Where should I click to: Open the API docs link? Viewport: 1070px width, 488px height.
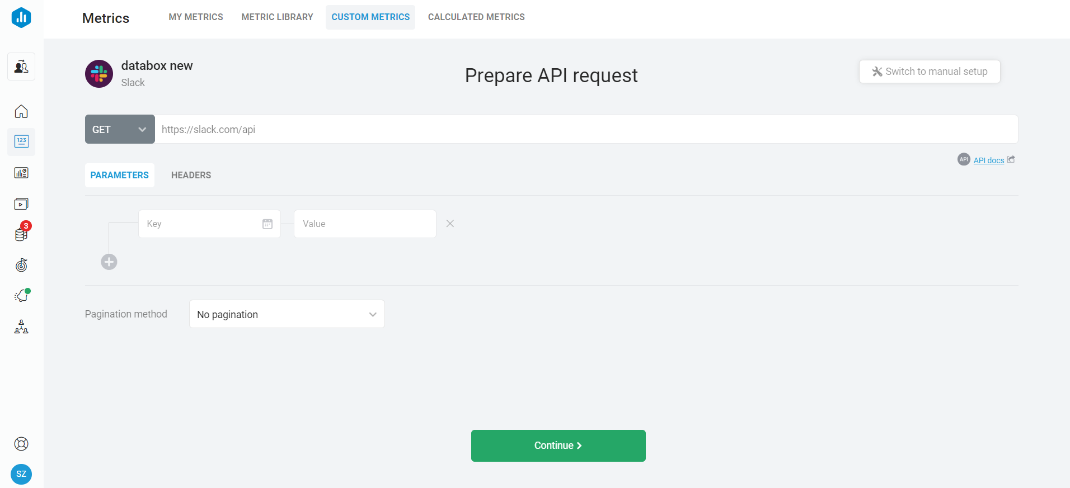pyautogui.click(x=988, y=160)
